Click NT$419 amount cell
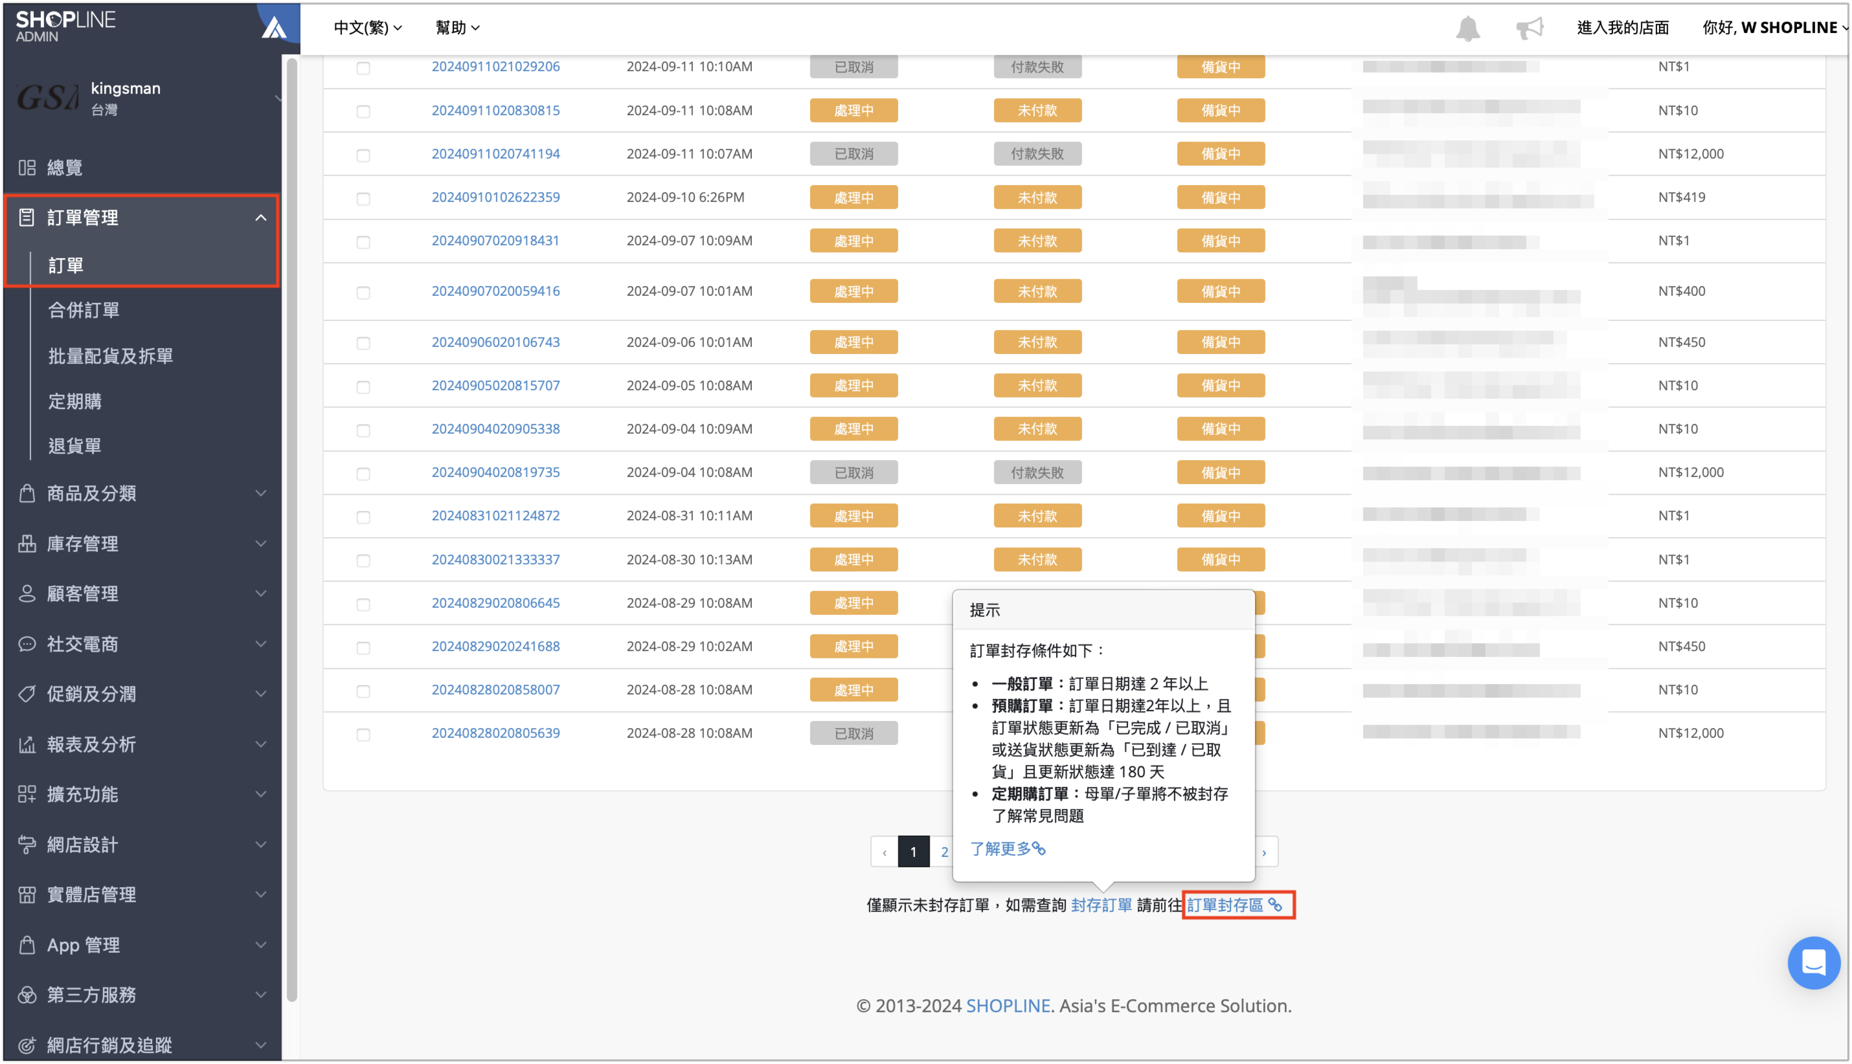Viewport: 1852px width, 1064px height. 1681,197
